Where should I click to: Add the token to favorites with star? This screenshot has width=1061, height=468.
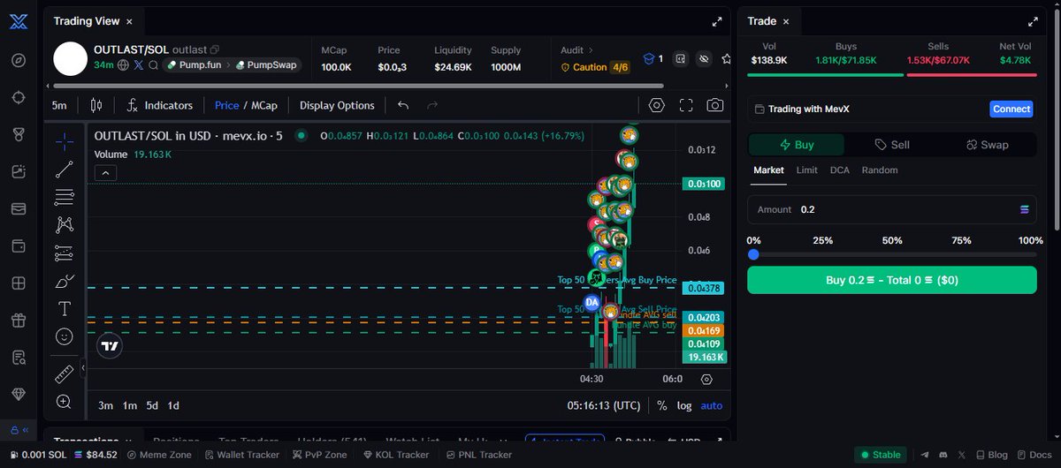coord(727,58)
